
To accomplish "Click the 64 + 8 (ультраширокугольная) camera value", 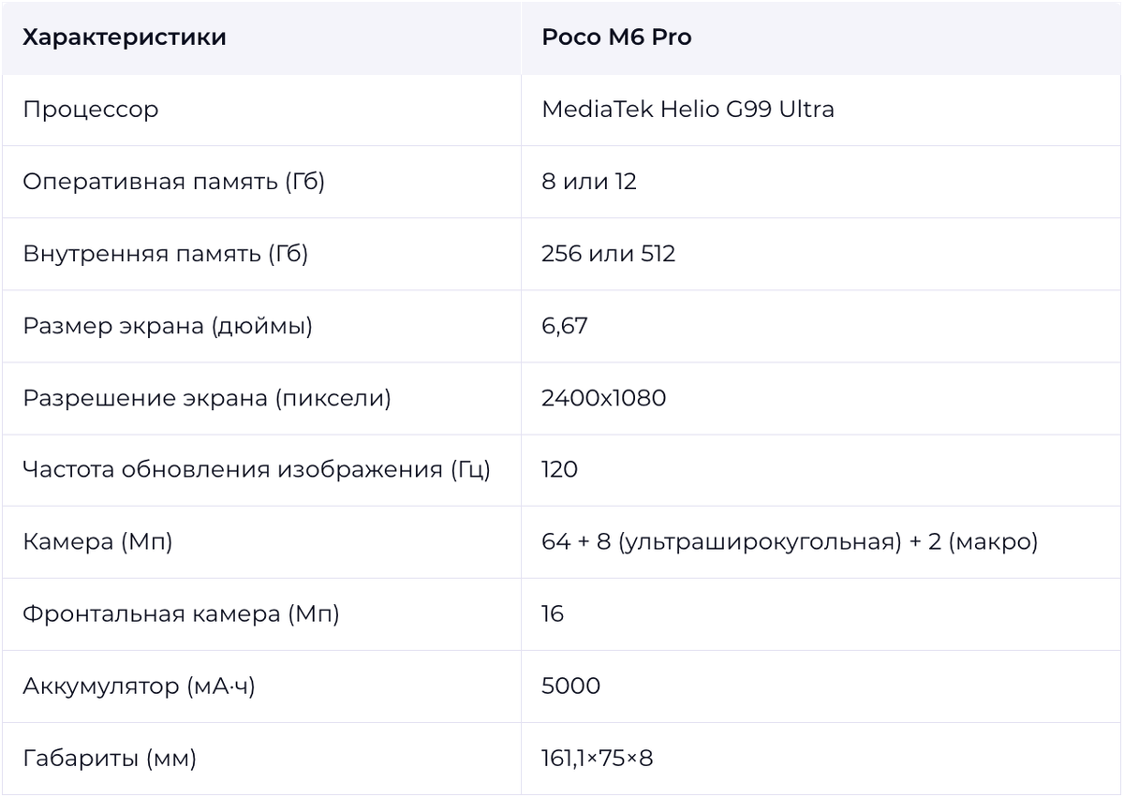I will pyautogui.click(x=721, y=542).
